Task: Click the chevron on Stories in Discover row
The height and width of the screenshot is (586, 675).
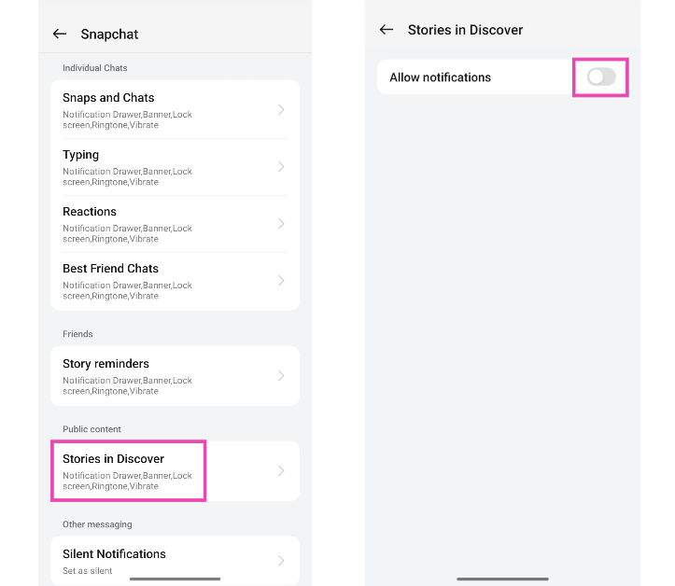Action: coord(281,471)
